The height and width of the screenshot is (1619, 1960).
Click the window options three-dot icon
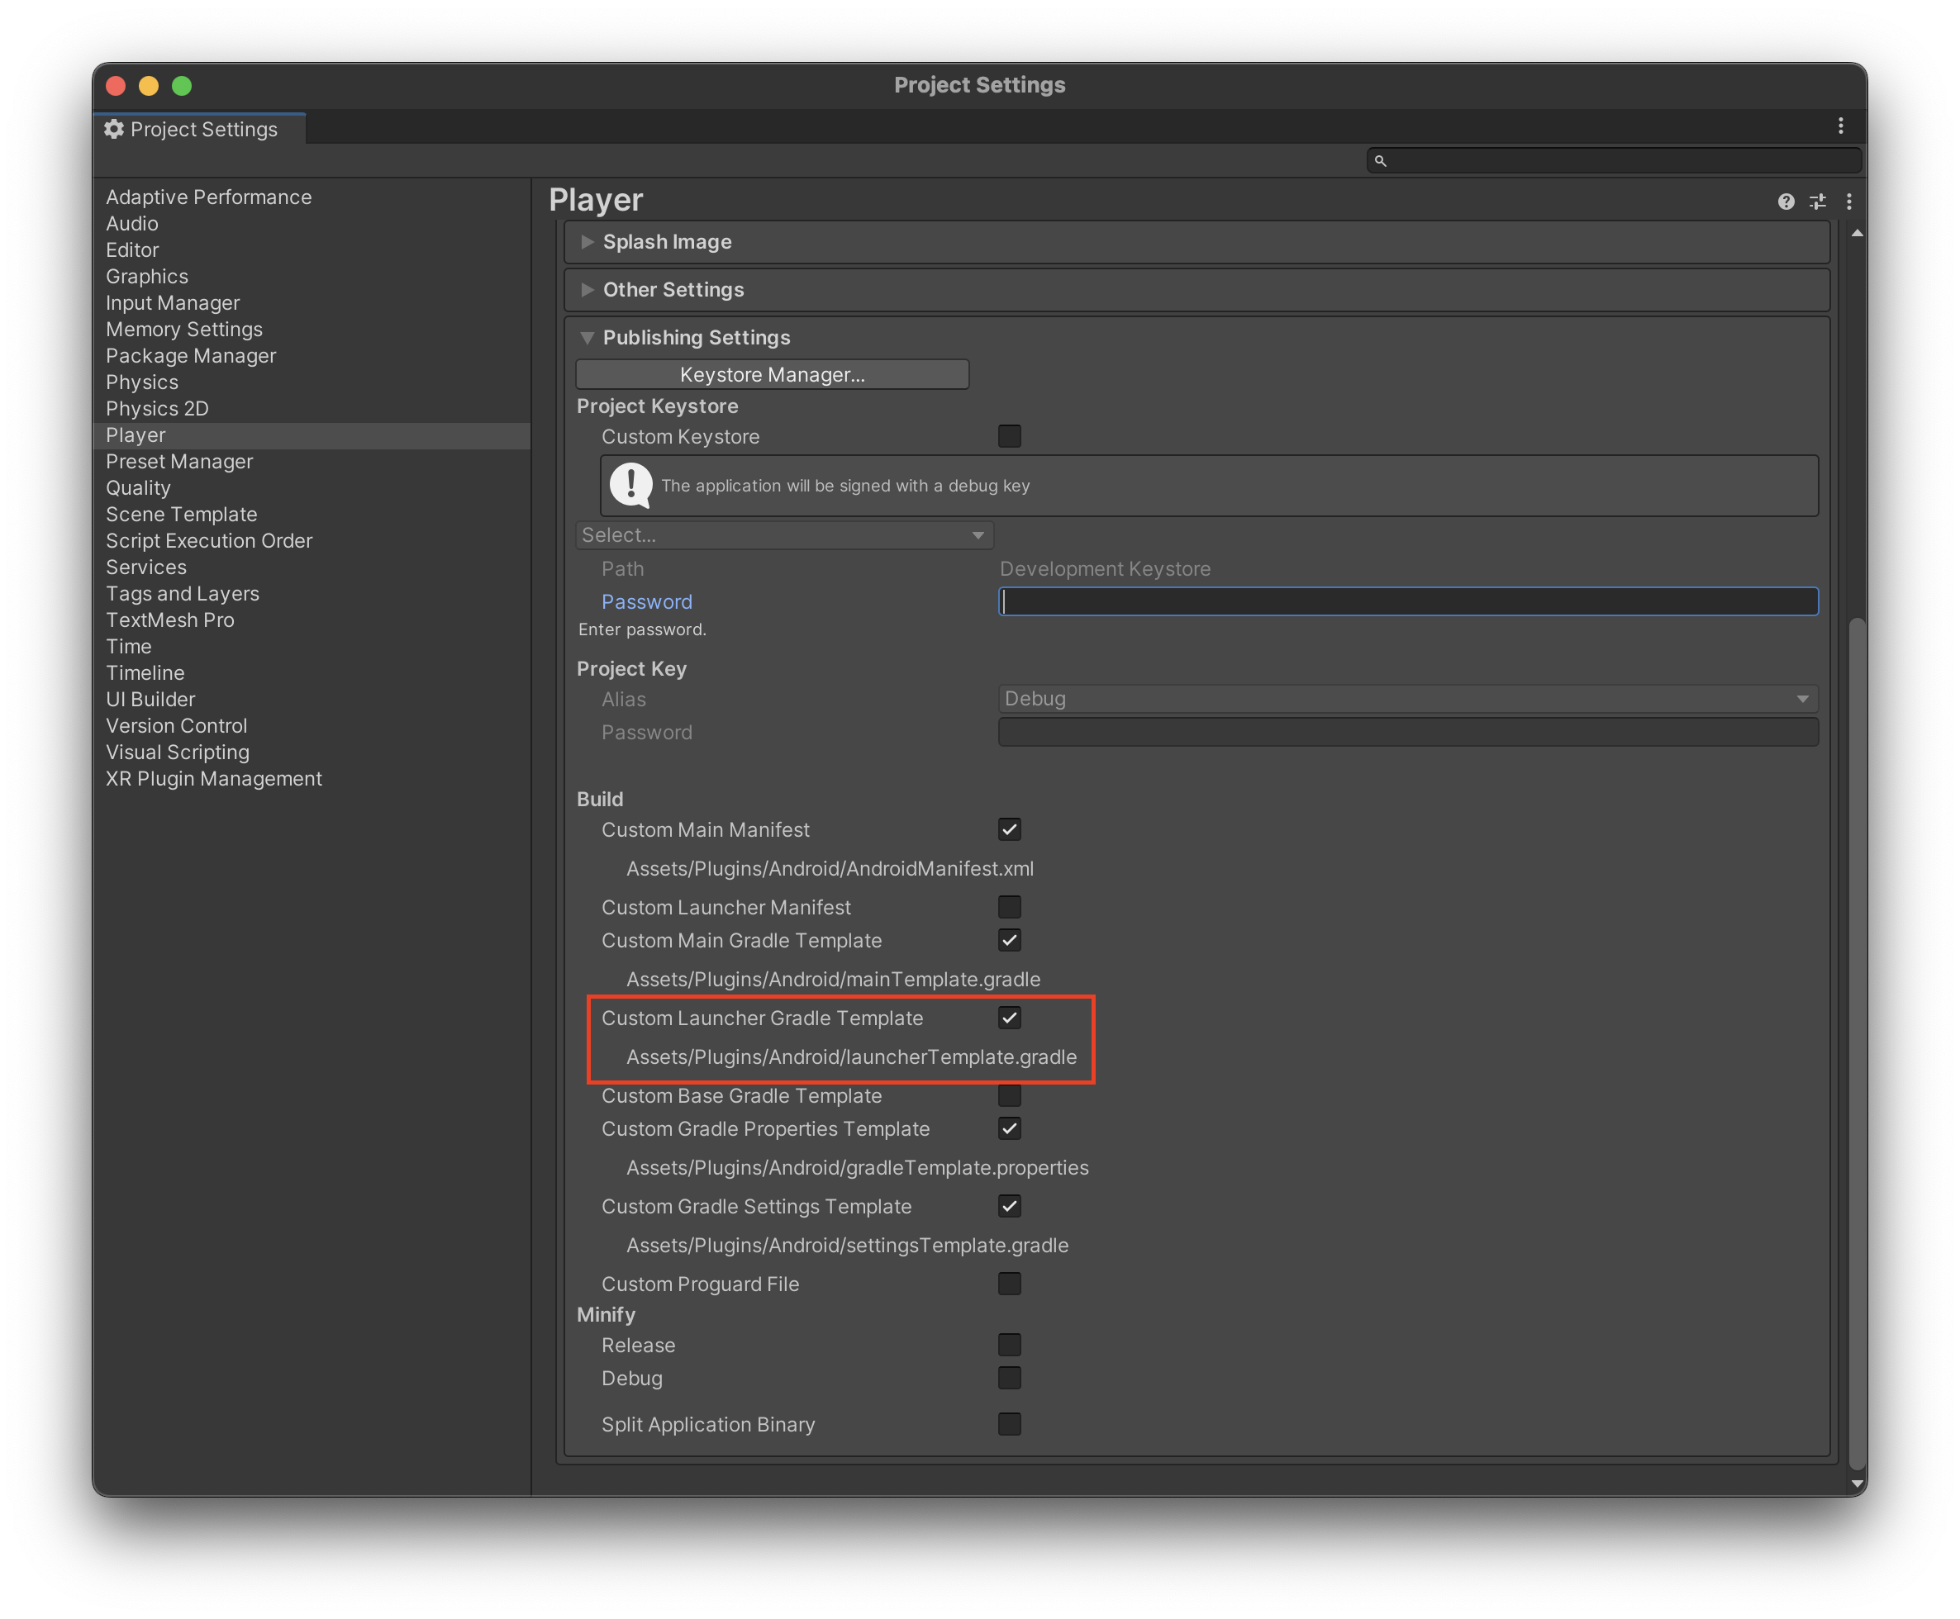click(1840, 126)
